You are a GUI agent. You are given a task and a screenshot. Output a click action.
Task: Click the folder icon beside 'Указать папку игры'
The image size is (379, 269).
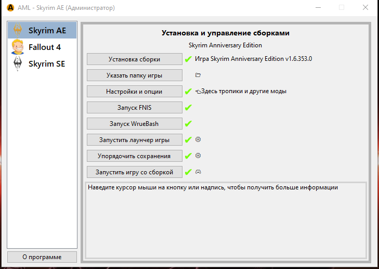coord(198,75)
